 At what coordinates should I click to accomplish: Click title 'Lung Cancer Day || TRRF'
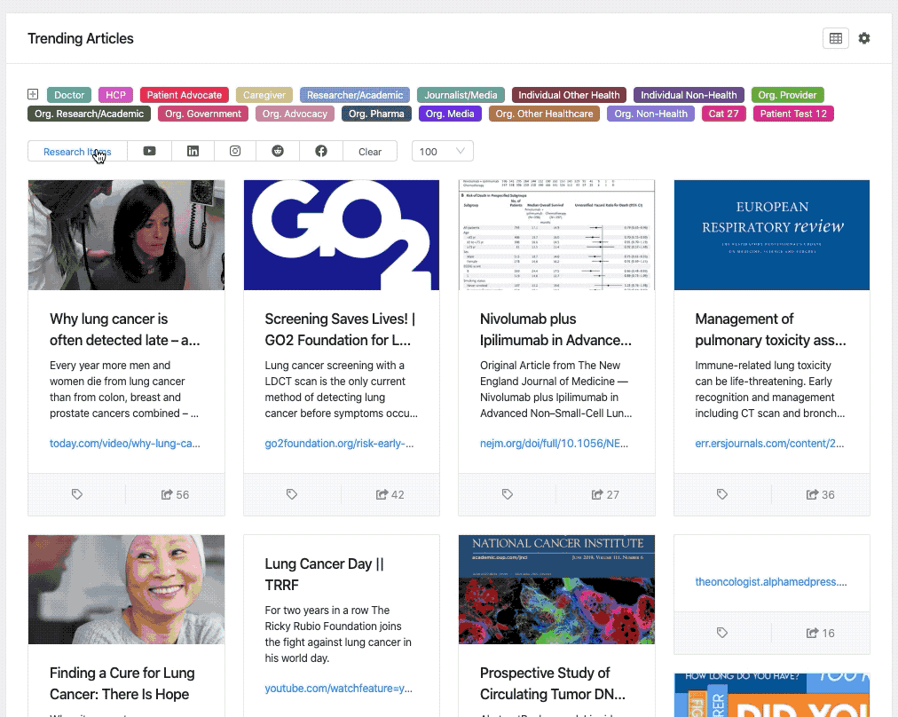324,574
